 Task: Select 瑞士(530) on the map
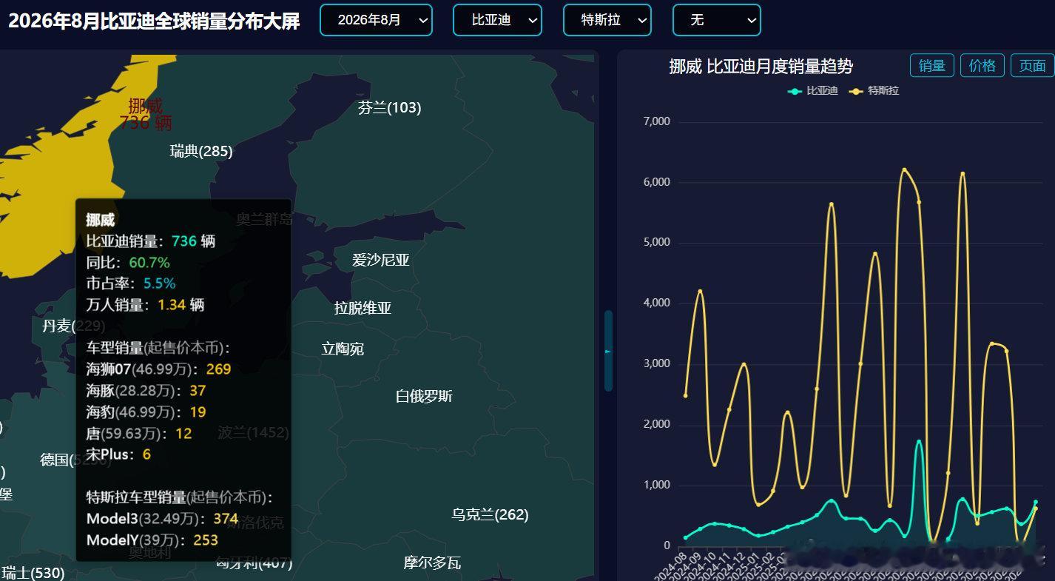33,573
